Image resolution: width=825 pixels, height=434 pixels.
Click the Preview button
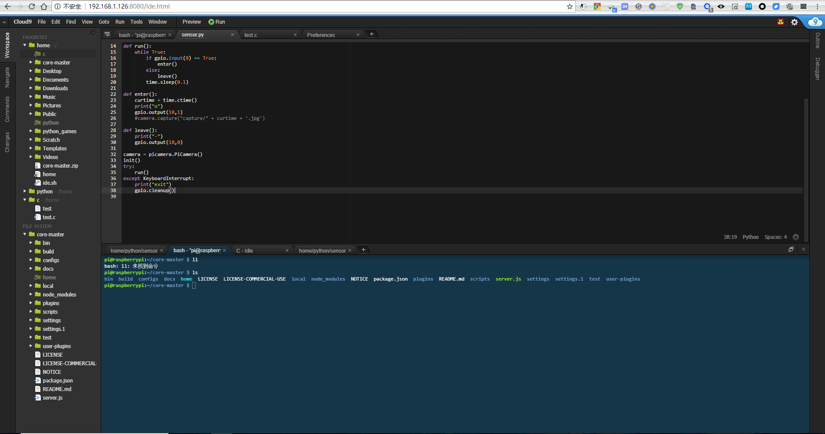[x=192, y=22]
